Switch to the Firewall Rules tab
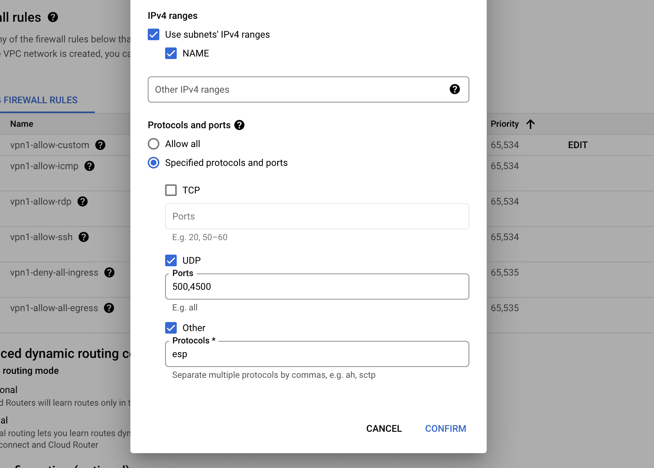This screenshot has width=654, height=468. pyautogui.click(x=41, y=100)
